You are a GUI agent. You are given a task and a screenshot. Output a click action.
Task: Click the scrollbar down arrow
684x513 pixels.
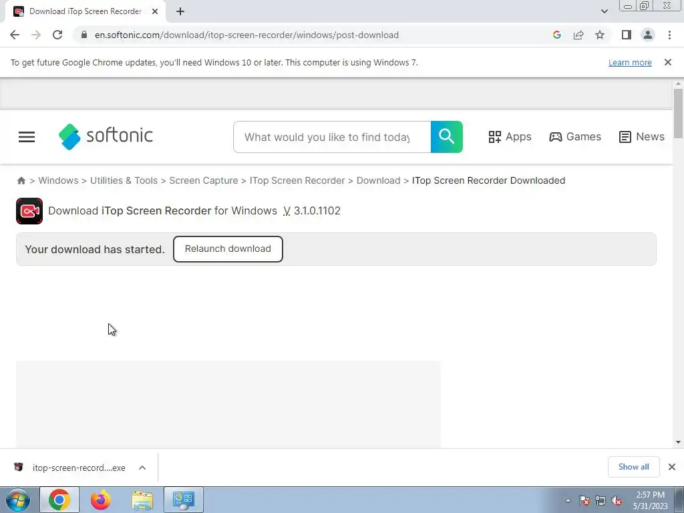click(x=678, y=442)
